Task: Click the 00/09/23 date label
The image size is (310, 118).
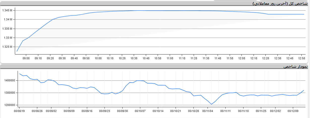Action: tap(105, 110)
